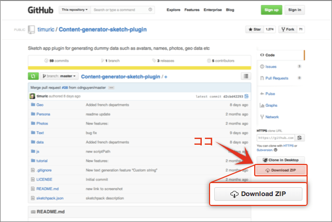This screenshot has width=332, height=222.
Task: Copy clone URL with clipboard icon
Action: pos(300,138)
